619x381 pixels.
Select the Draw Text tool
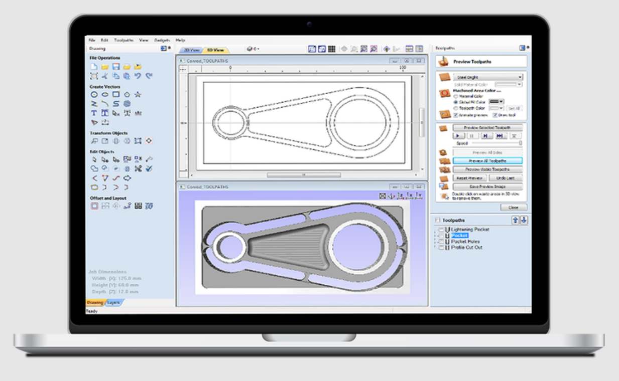coord(94,113)
